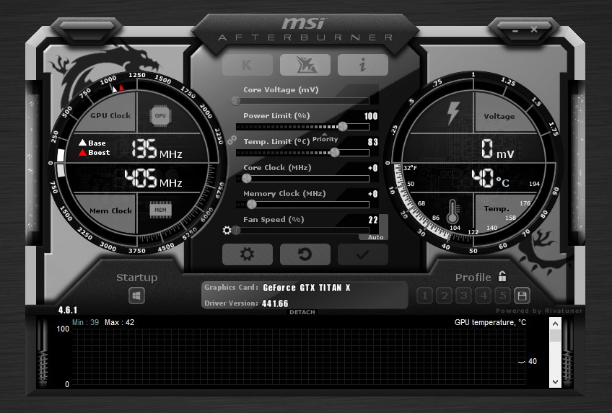Screen dimensions: 612x413
Task: Toggle the profile lock padlock icon
Action: (502, 277)
